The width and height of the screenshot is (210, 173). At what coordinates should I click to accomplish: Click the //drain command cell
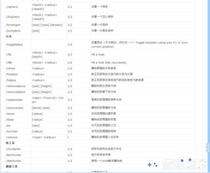tap(10, 68)
